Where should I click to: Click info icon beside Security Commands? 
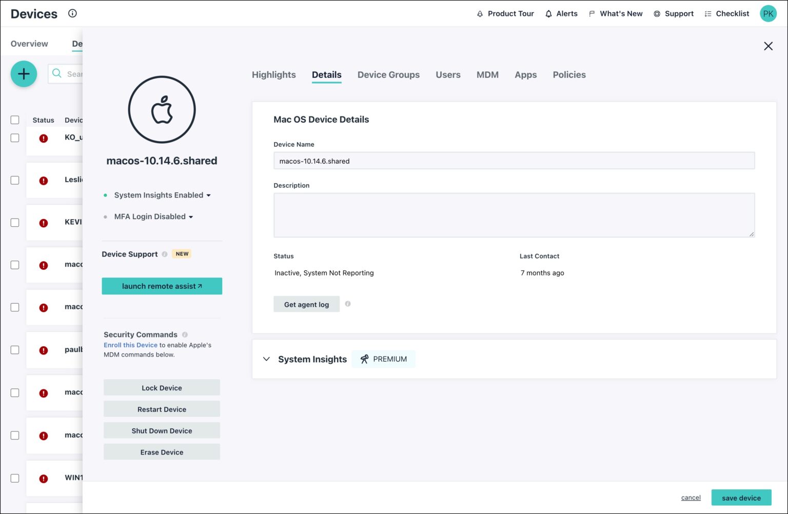pos(185,334)
